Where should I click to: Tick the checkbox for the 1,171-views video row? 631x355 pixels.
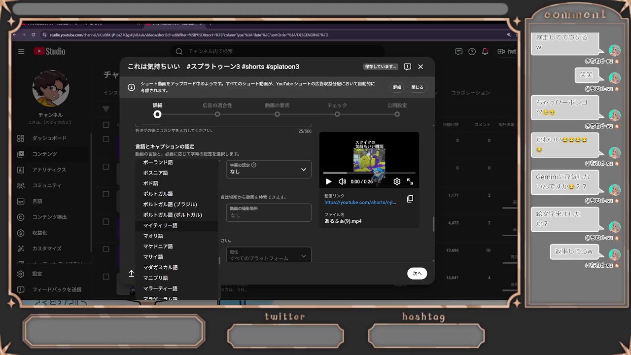pyautogui.click(x=106, y=194)
